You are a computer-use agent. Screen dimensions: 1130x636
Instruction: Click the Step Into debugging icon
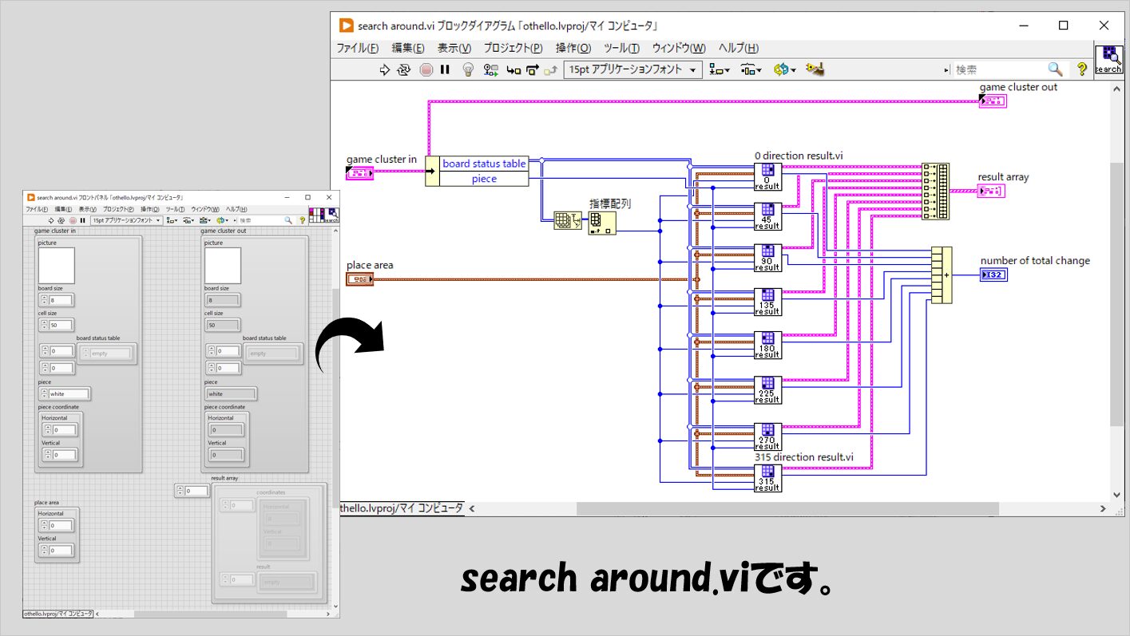point(513,69)
